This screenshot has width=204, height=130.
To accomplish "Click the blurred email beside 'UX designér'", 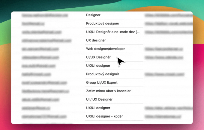I will pos(47,40).
